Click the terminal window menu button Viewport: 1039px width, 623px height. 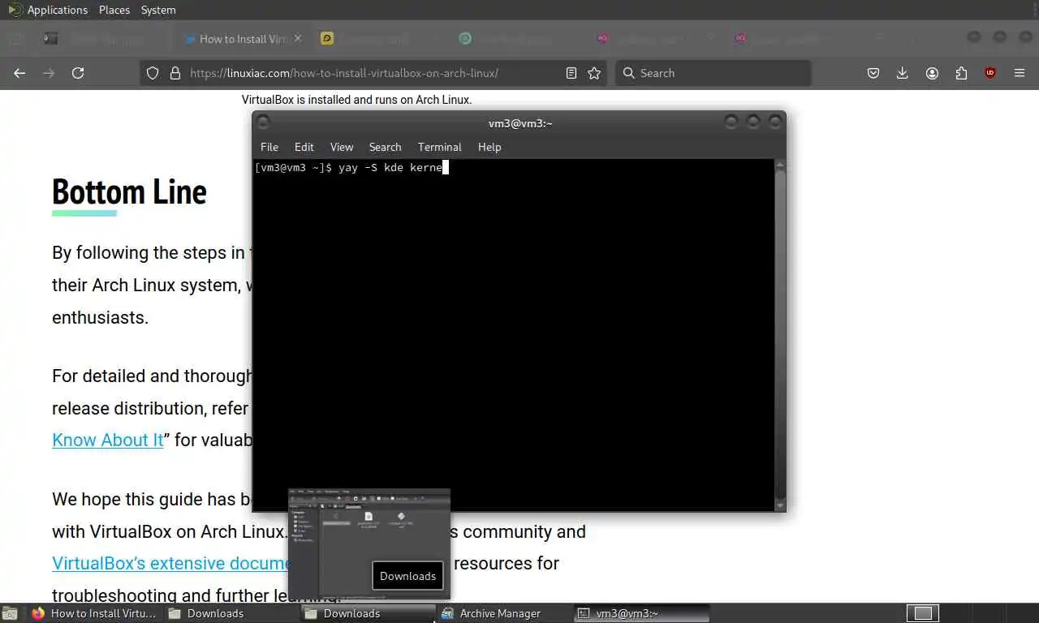[x=263, y=122]
